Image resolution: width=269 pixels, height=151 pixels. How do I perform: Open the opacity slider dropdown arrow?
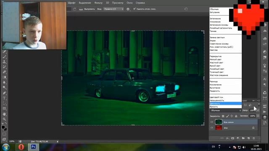pyautogui.click(x=258, y=111)
